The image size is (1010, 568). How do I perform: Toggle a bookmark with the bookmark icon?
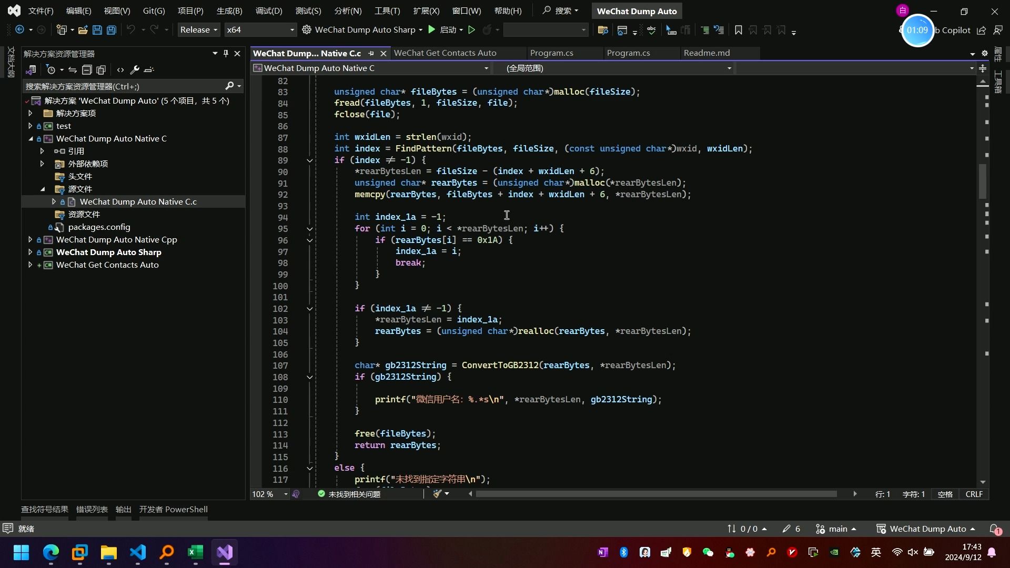click(x=738, y=30)
